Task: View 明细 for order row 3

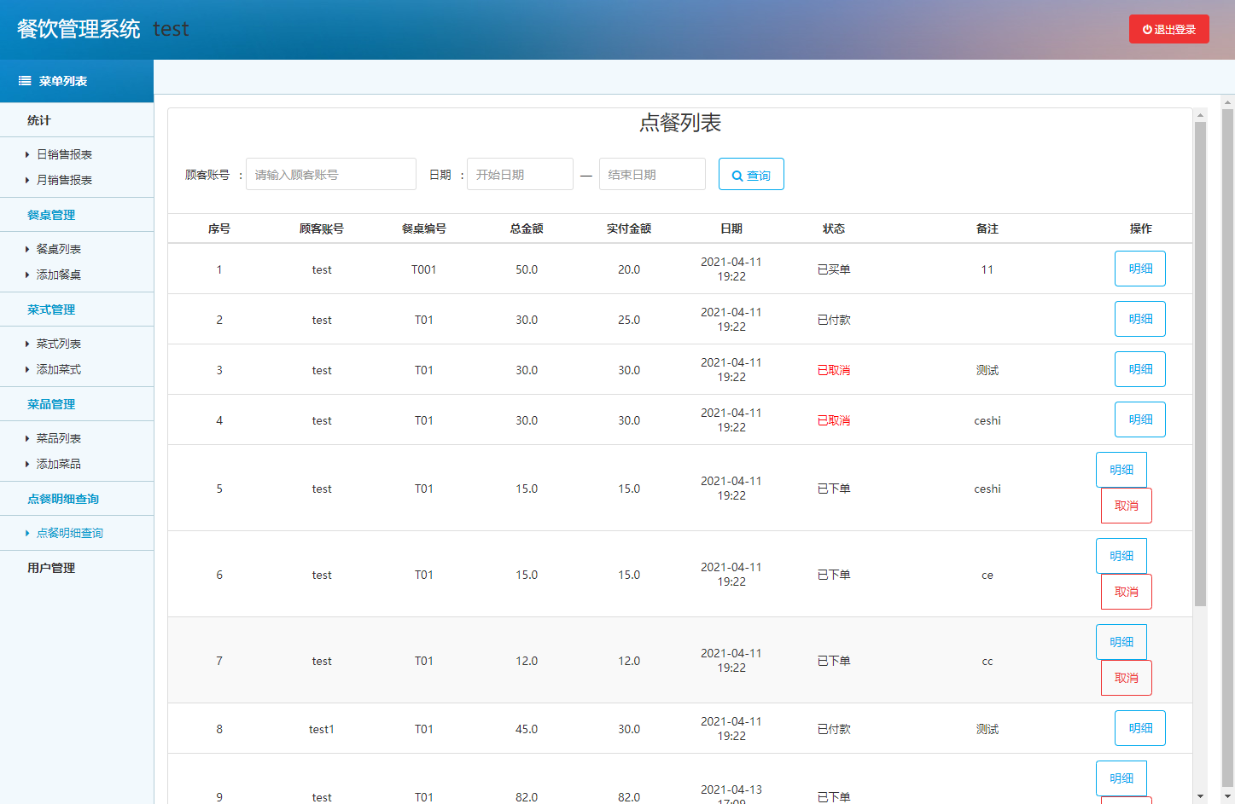Action: pos(1139,369)
